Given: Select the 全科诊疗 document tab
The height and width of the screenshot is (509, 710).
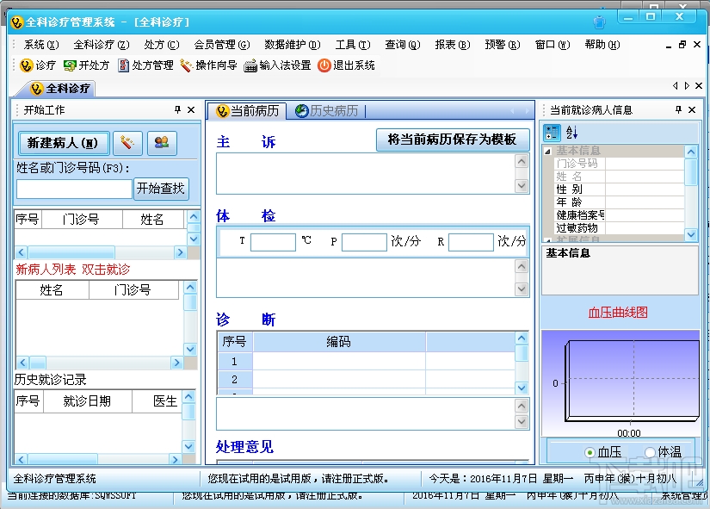Looking at the screenshot, I should click(60, 89).
